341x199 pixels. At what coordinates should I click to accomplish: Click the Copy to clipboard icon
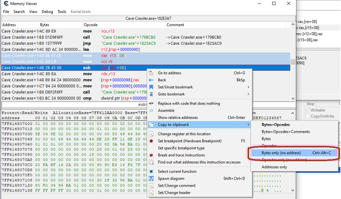coord(151,125)
